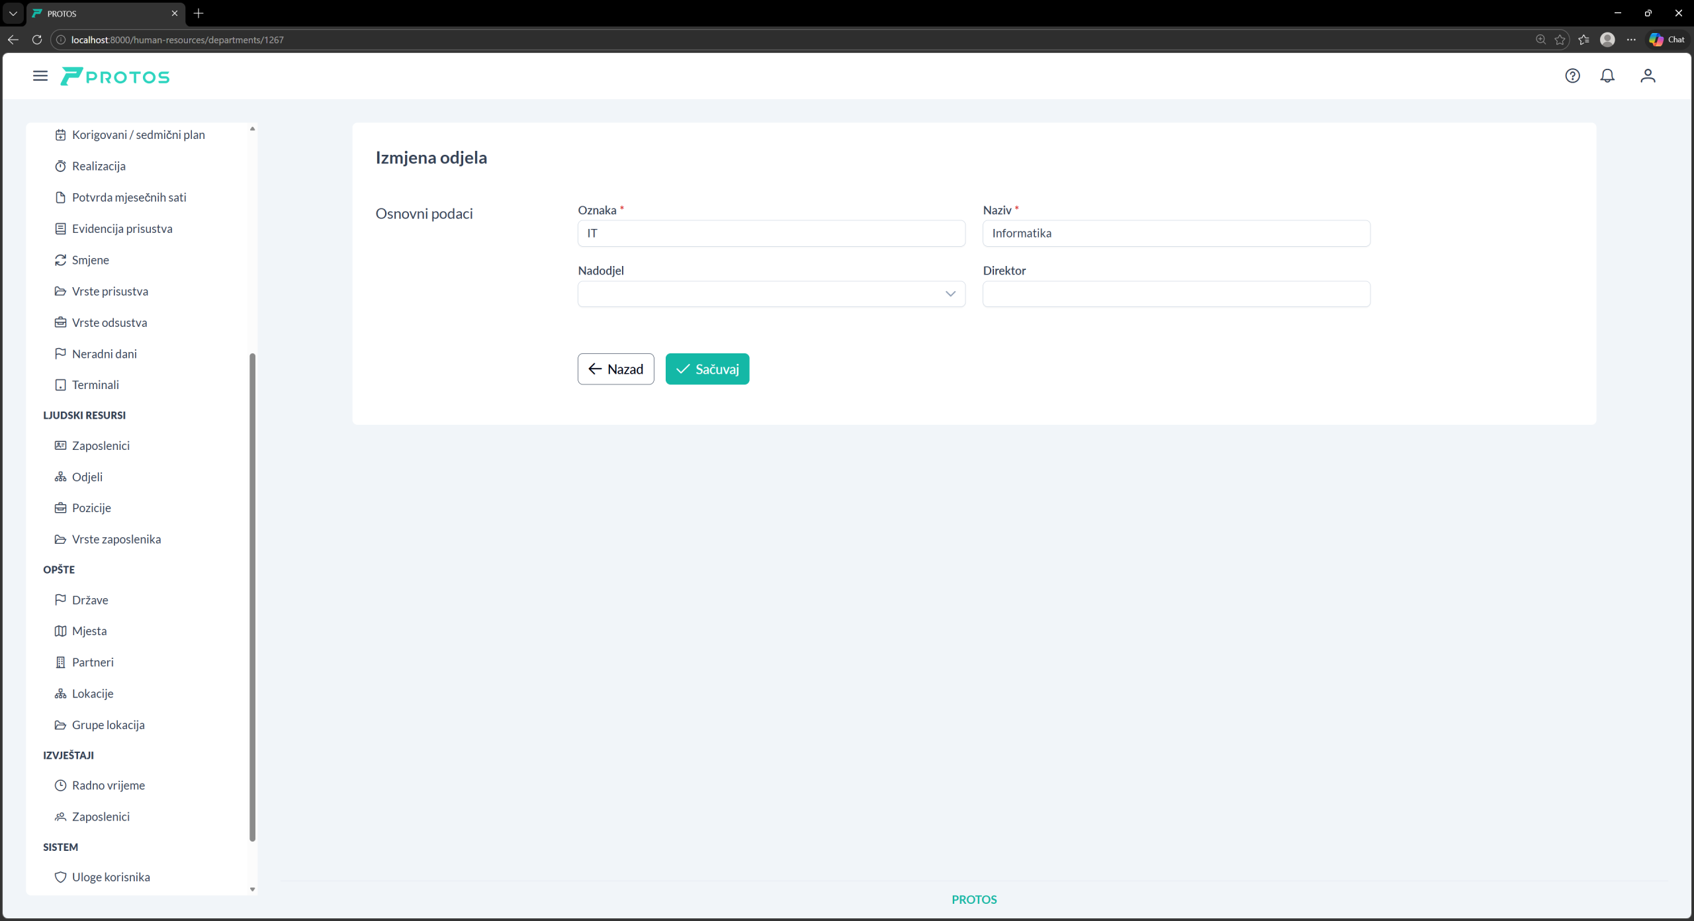Viewport: 1694px width, 921px height.
Task: Click the Realizacija stopwatch icon
Action: tap(60, 166)
